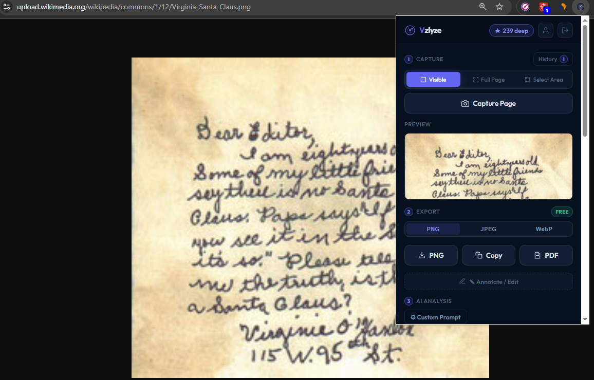
Task: Select PNG export format
Action: 433,229
